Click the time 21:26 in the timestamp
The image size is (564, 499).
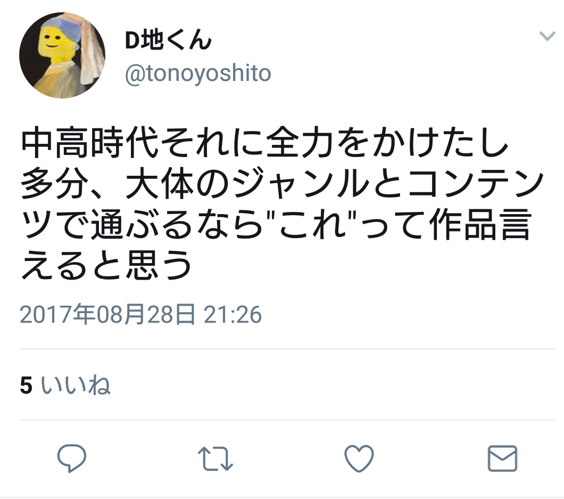[233, 315]
